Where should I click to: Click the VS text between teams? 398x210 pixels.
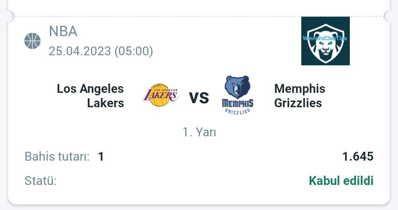[199, 98]
